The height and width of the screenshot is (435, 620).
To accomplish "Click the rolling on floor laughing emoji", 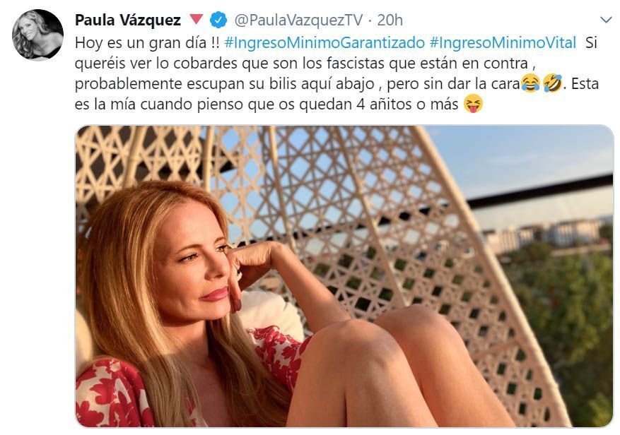I will click(x=552, y=84).
